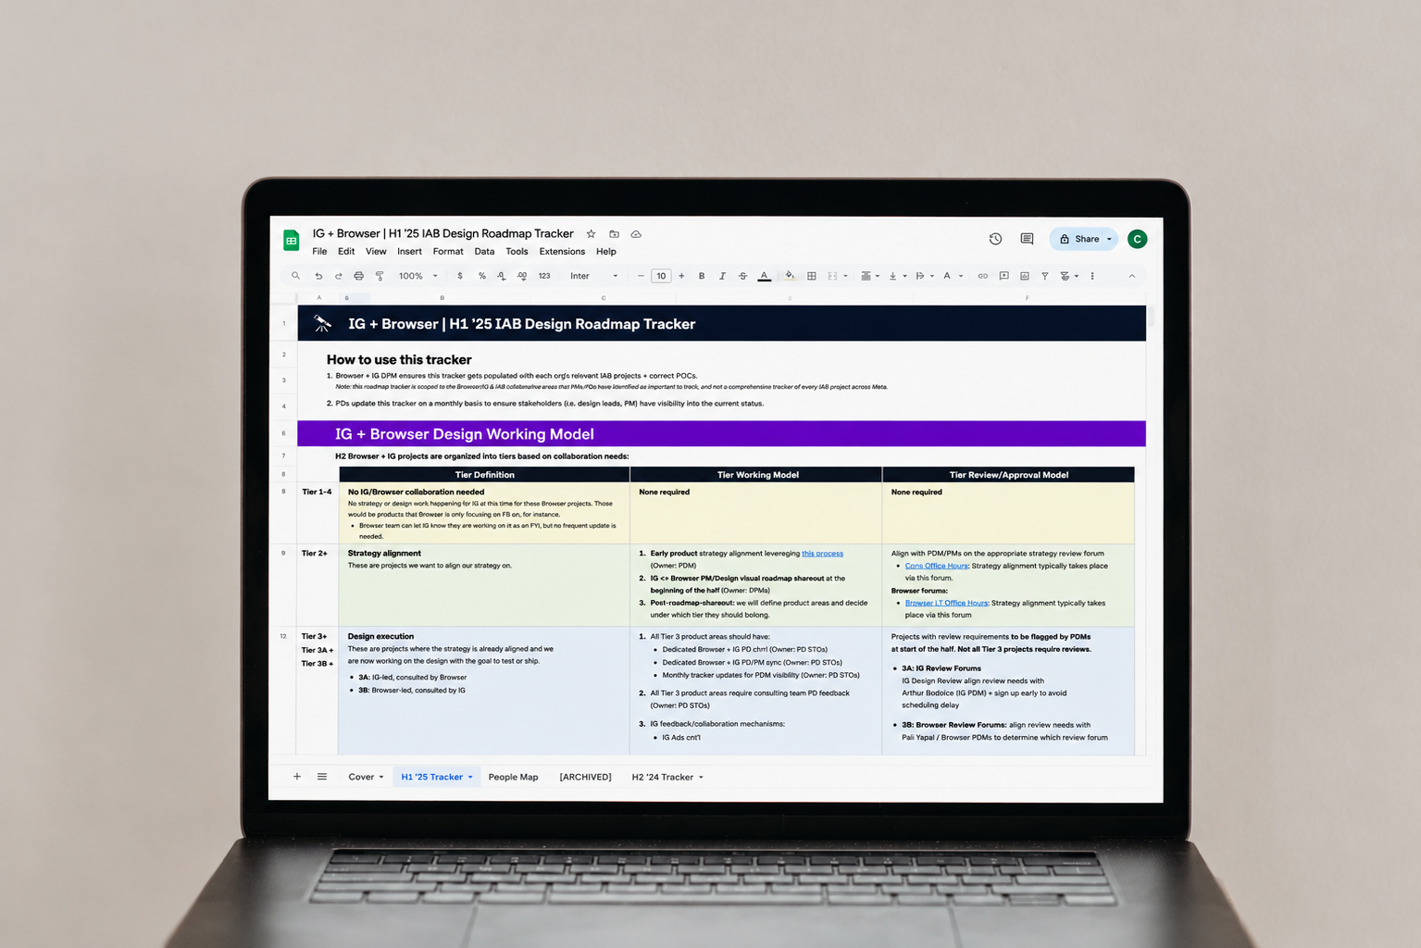Click the Share button

tap(1083, 239)
